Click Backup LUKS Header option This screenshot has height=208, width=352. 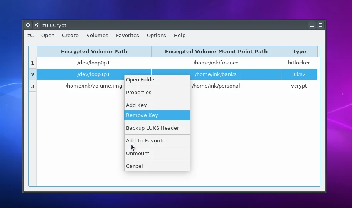152,128
